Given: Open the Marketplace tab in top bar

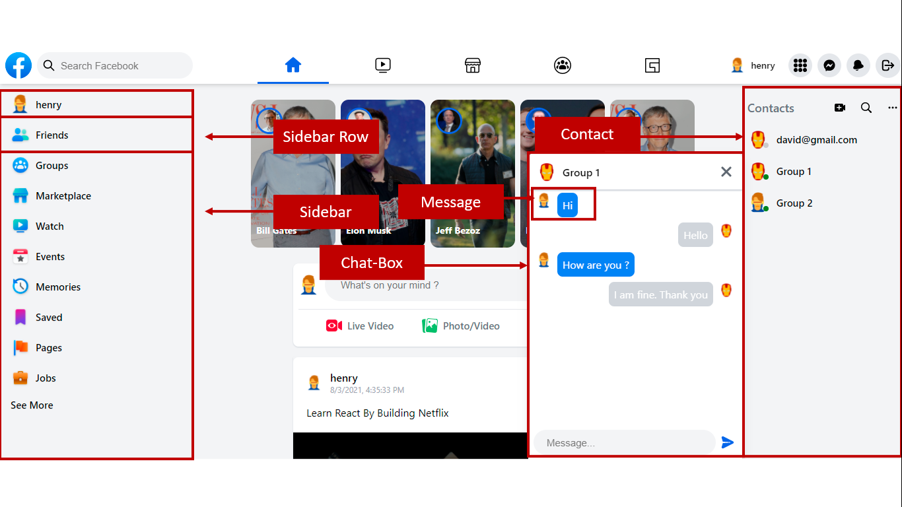Looking at the screenshot, I should tap(472, 65).
